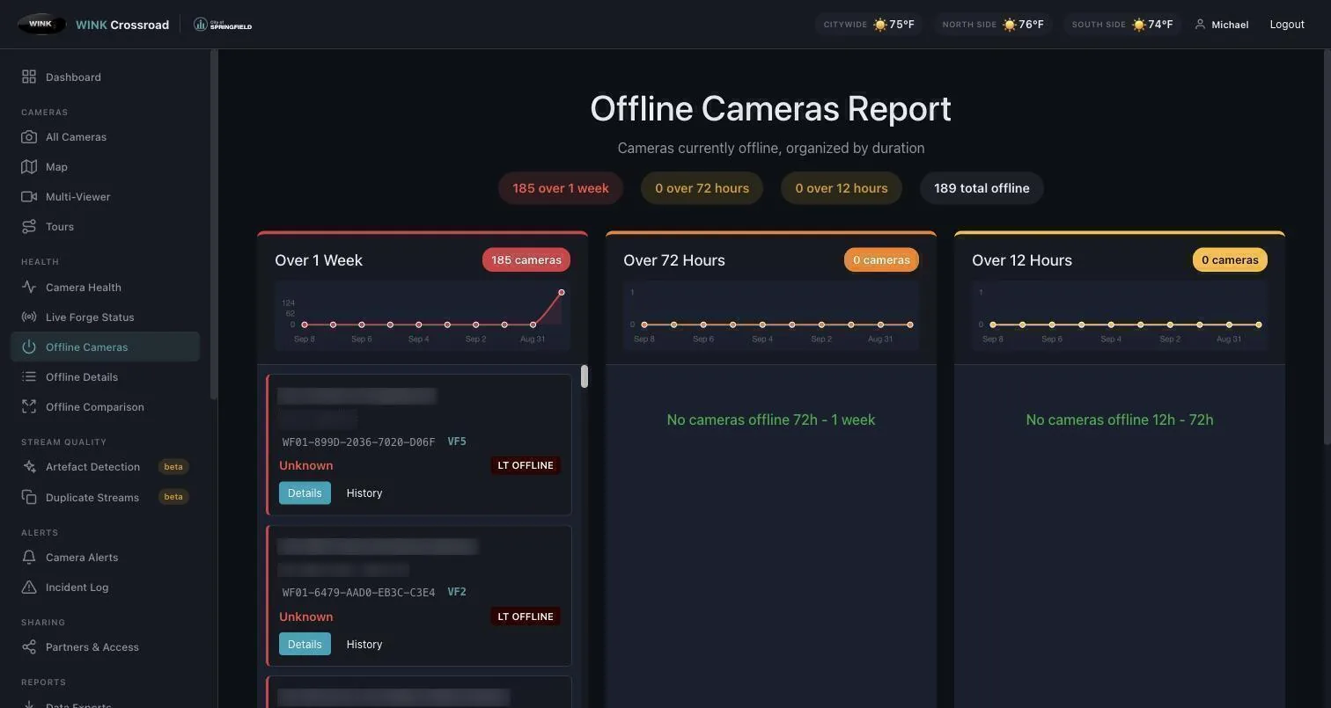Viewport: 1331px width, 708px height.
Task: Click the Dashboard grid icon
Action: (29, 77)
